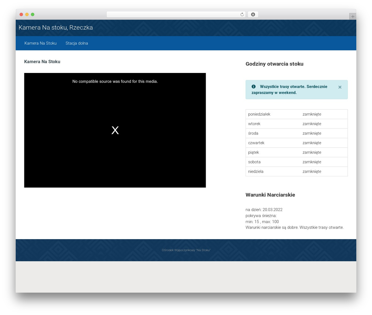
Task: Select the 'środa' table cell
Action: pos(273,133)
